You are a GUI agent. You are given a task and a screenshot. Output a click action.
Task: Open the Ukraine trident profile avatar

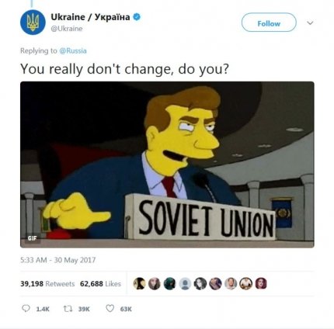coord(33,23)
